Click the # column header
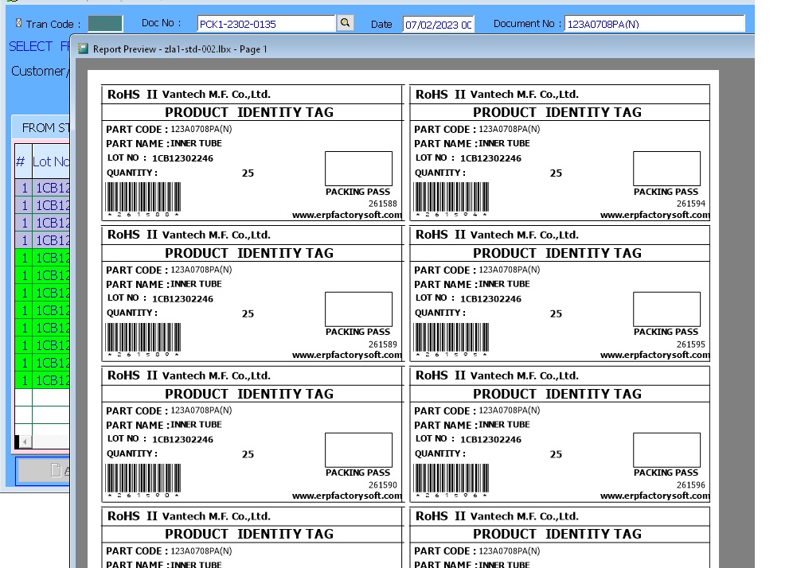Screen dimensions: 793x568 click(x=21, y=161)
